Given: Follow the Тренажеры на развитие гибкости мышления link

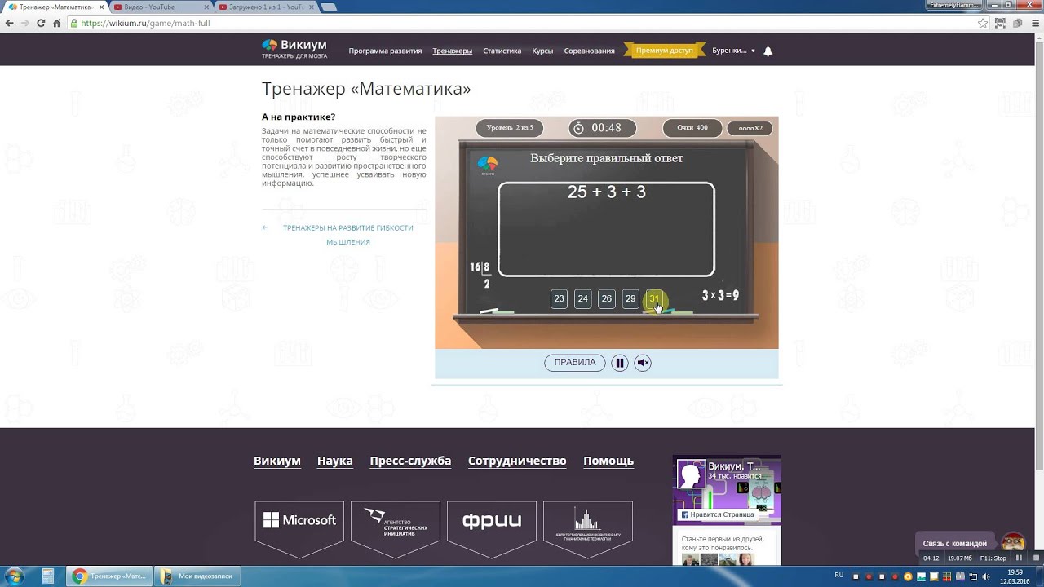Looking at the screenshot, I should click(348, 235).
